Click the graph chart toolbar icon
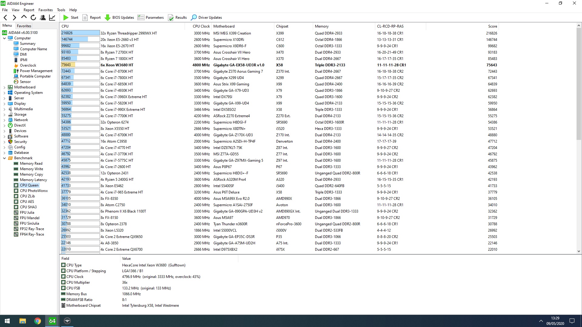The height and width of the screenshot is (327, 582). [52, 18]
